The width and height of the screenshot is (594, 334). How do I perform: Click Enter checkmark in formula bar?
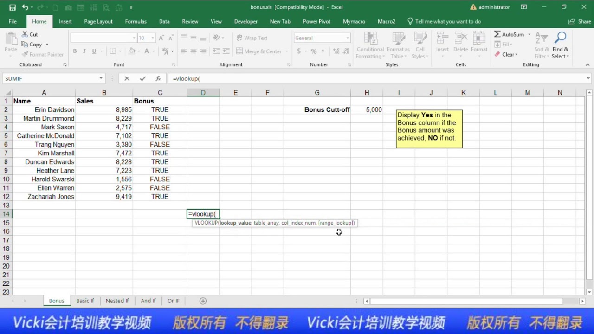(142, 79)
